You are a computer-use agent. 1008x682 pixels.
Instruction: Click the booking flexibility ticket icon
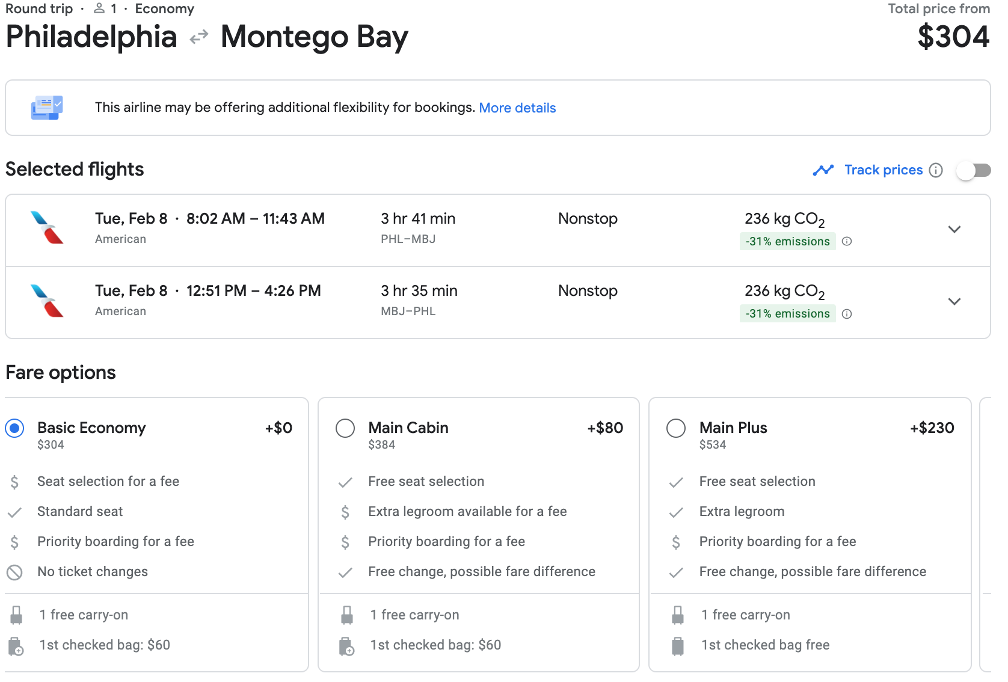tap(47, 108)
